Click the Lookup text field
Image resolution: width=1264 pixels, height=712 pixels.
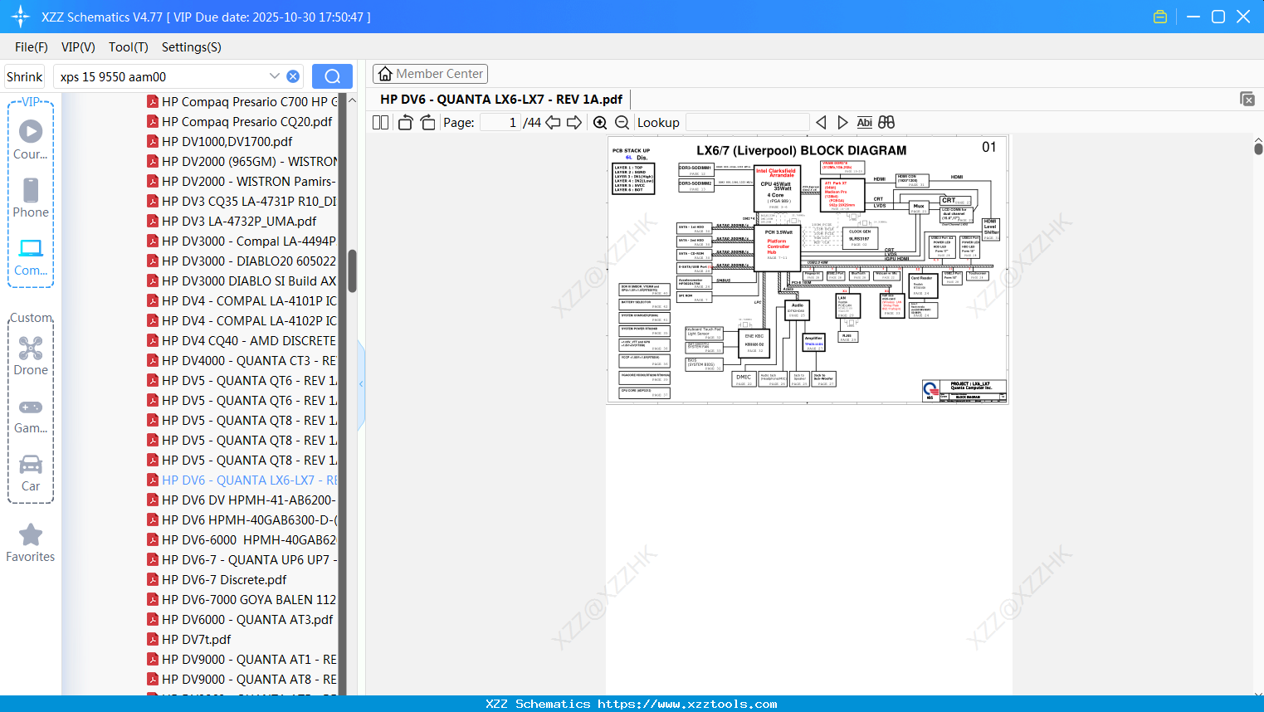click(747, 123)
